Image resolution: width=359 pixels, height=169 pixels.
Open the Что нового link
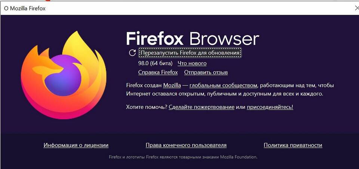192,63
